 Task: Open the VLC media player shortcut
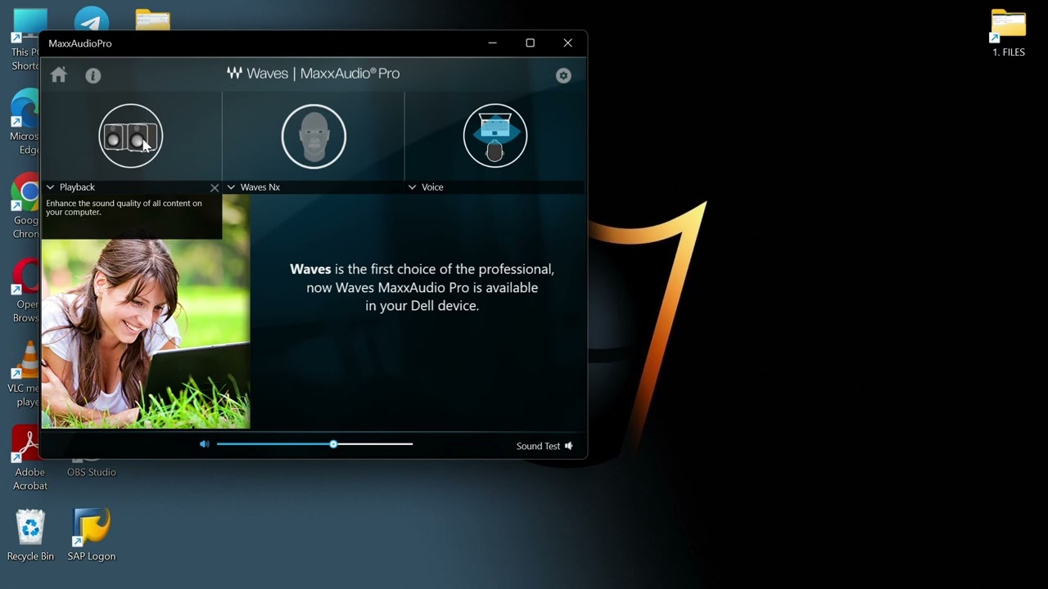(x=26, y=375)
